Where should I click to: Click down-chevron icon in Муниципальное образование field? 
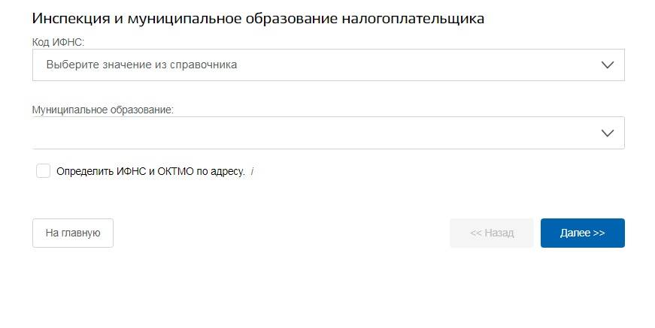(x=608, y=133)
